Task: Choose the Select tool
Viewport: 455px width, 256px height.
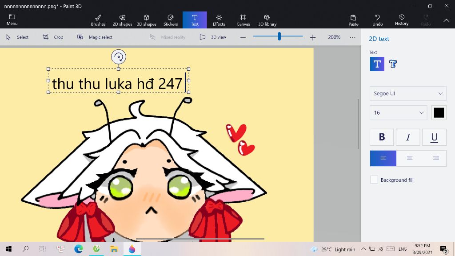Action: [17, 37]
